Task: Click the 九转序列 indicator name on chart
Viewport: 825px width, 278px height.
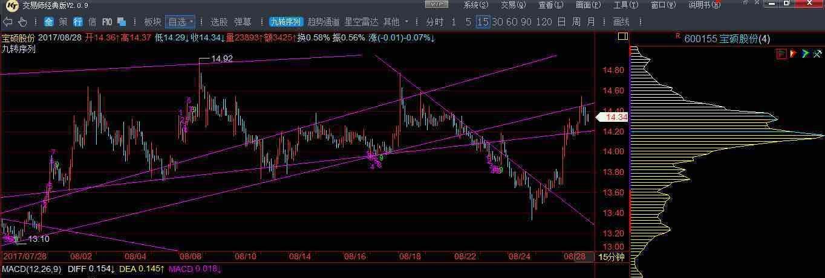Action: [18, 49]
